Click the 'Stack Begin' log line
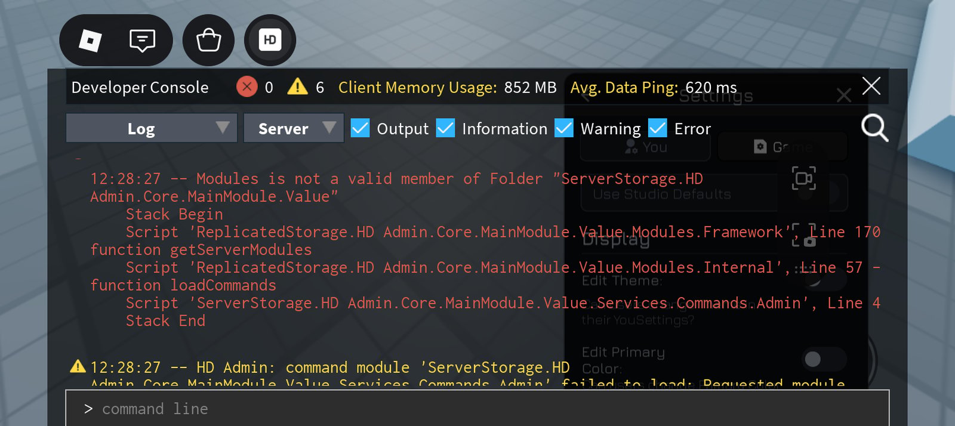The width and height of the screenshot is (955, 426). point(174,214)
